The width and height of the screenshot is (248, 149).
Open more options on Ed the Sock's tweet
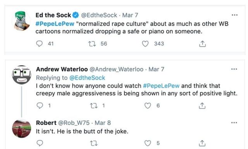(234, 15)
